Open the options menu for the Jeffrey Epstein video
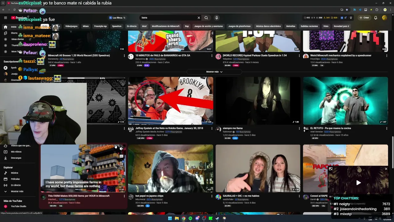394x222 pixels. click(212, 128)
